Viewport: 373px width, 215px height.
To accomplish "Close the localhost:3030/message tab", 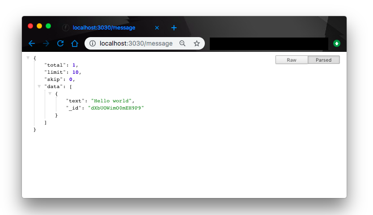I will pyautogui.click(x=157, y=28).
